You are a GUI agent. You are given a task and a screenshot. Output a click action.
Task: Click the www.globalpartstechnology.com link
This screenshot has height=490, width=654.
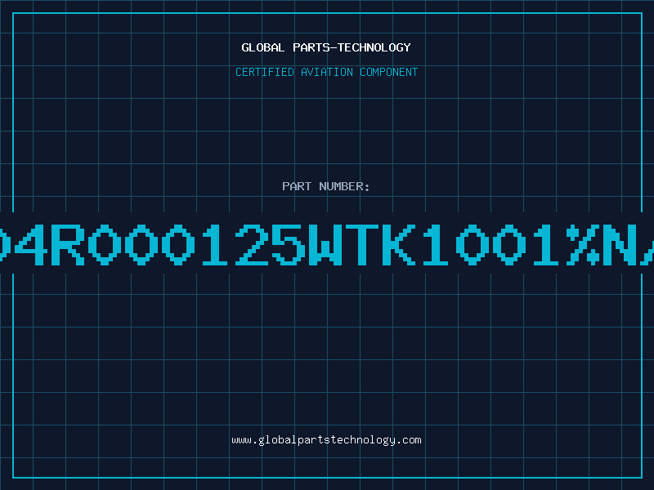click(326, 440)
